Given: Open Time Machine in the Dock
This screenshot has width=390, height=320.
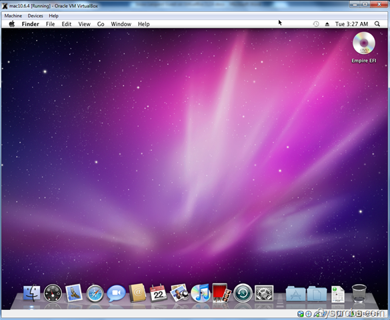Looking at the screenshot, I should (x=243, y=293).
